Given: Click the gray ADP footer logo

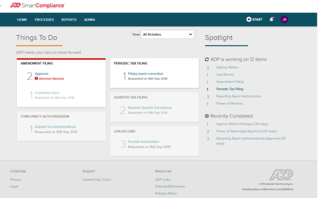Looking at the screenshot, I should (x=281, y=175).
